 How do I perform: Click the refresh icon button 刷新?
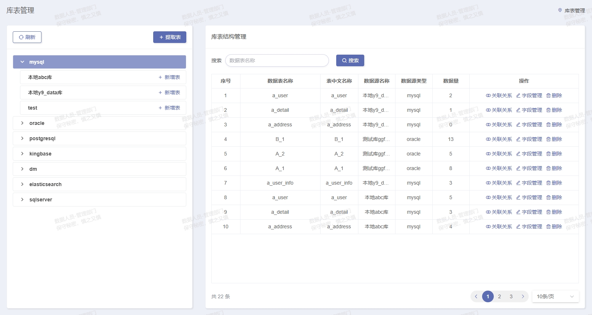[x=27, y=37]
